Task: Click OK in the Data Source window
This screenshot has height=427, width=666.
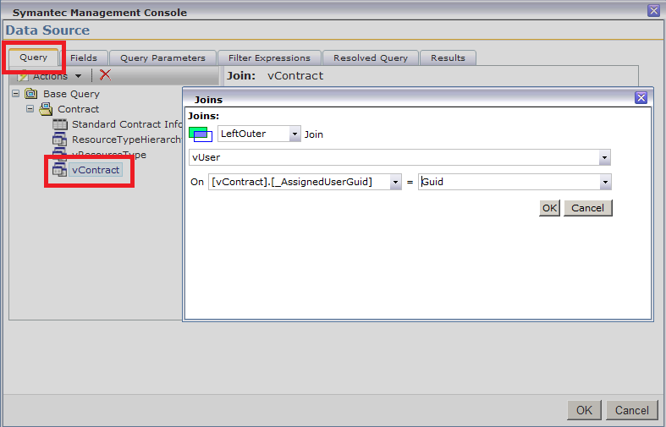Action: pyautogui.click(x=584, y=410)
